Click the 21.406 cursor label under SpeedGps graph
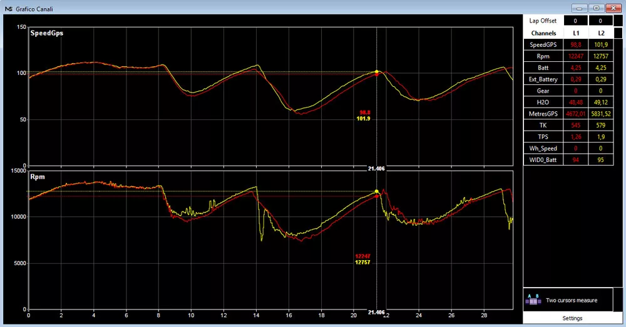 [376, 169]
